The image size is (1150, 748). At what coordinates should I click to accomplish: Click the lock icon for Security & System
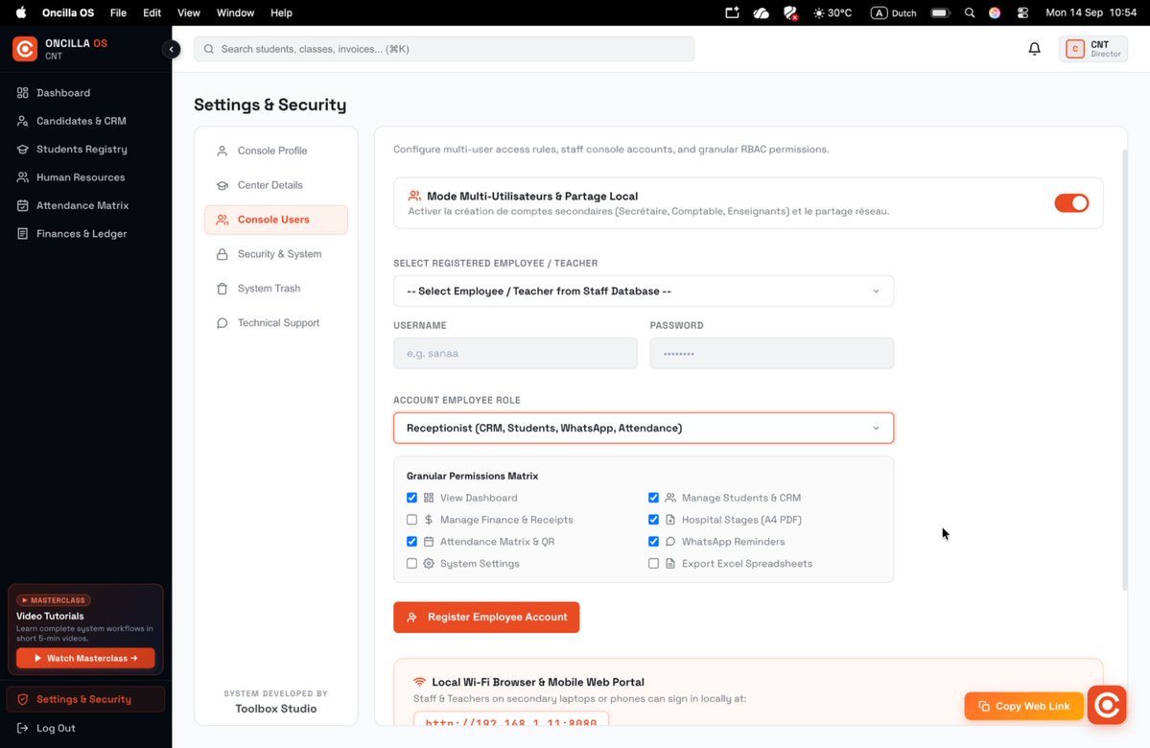pyautogui.click(x=223, y=254)
